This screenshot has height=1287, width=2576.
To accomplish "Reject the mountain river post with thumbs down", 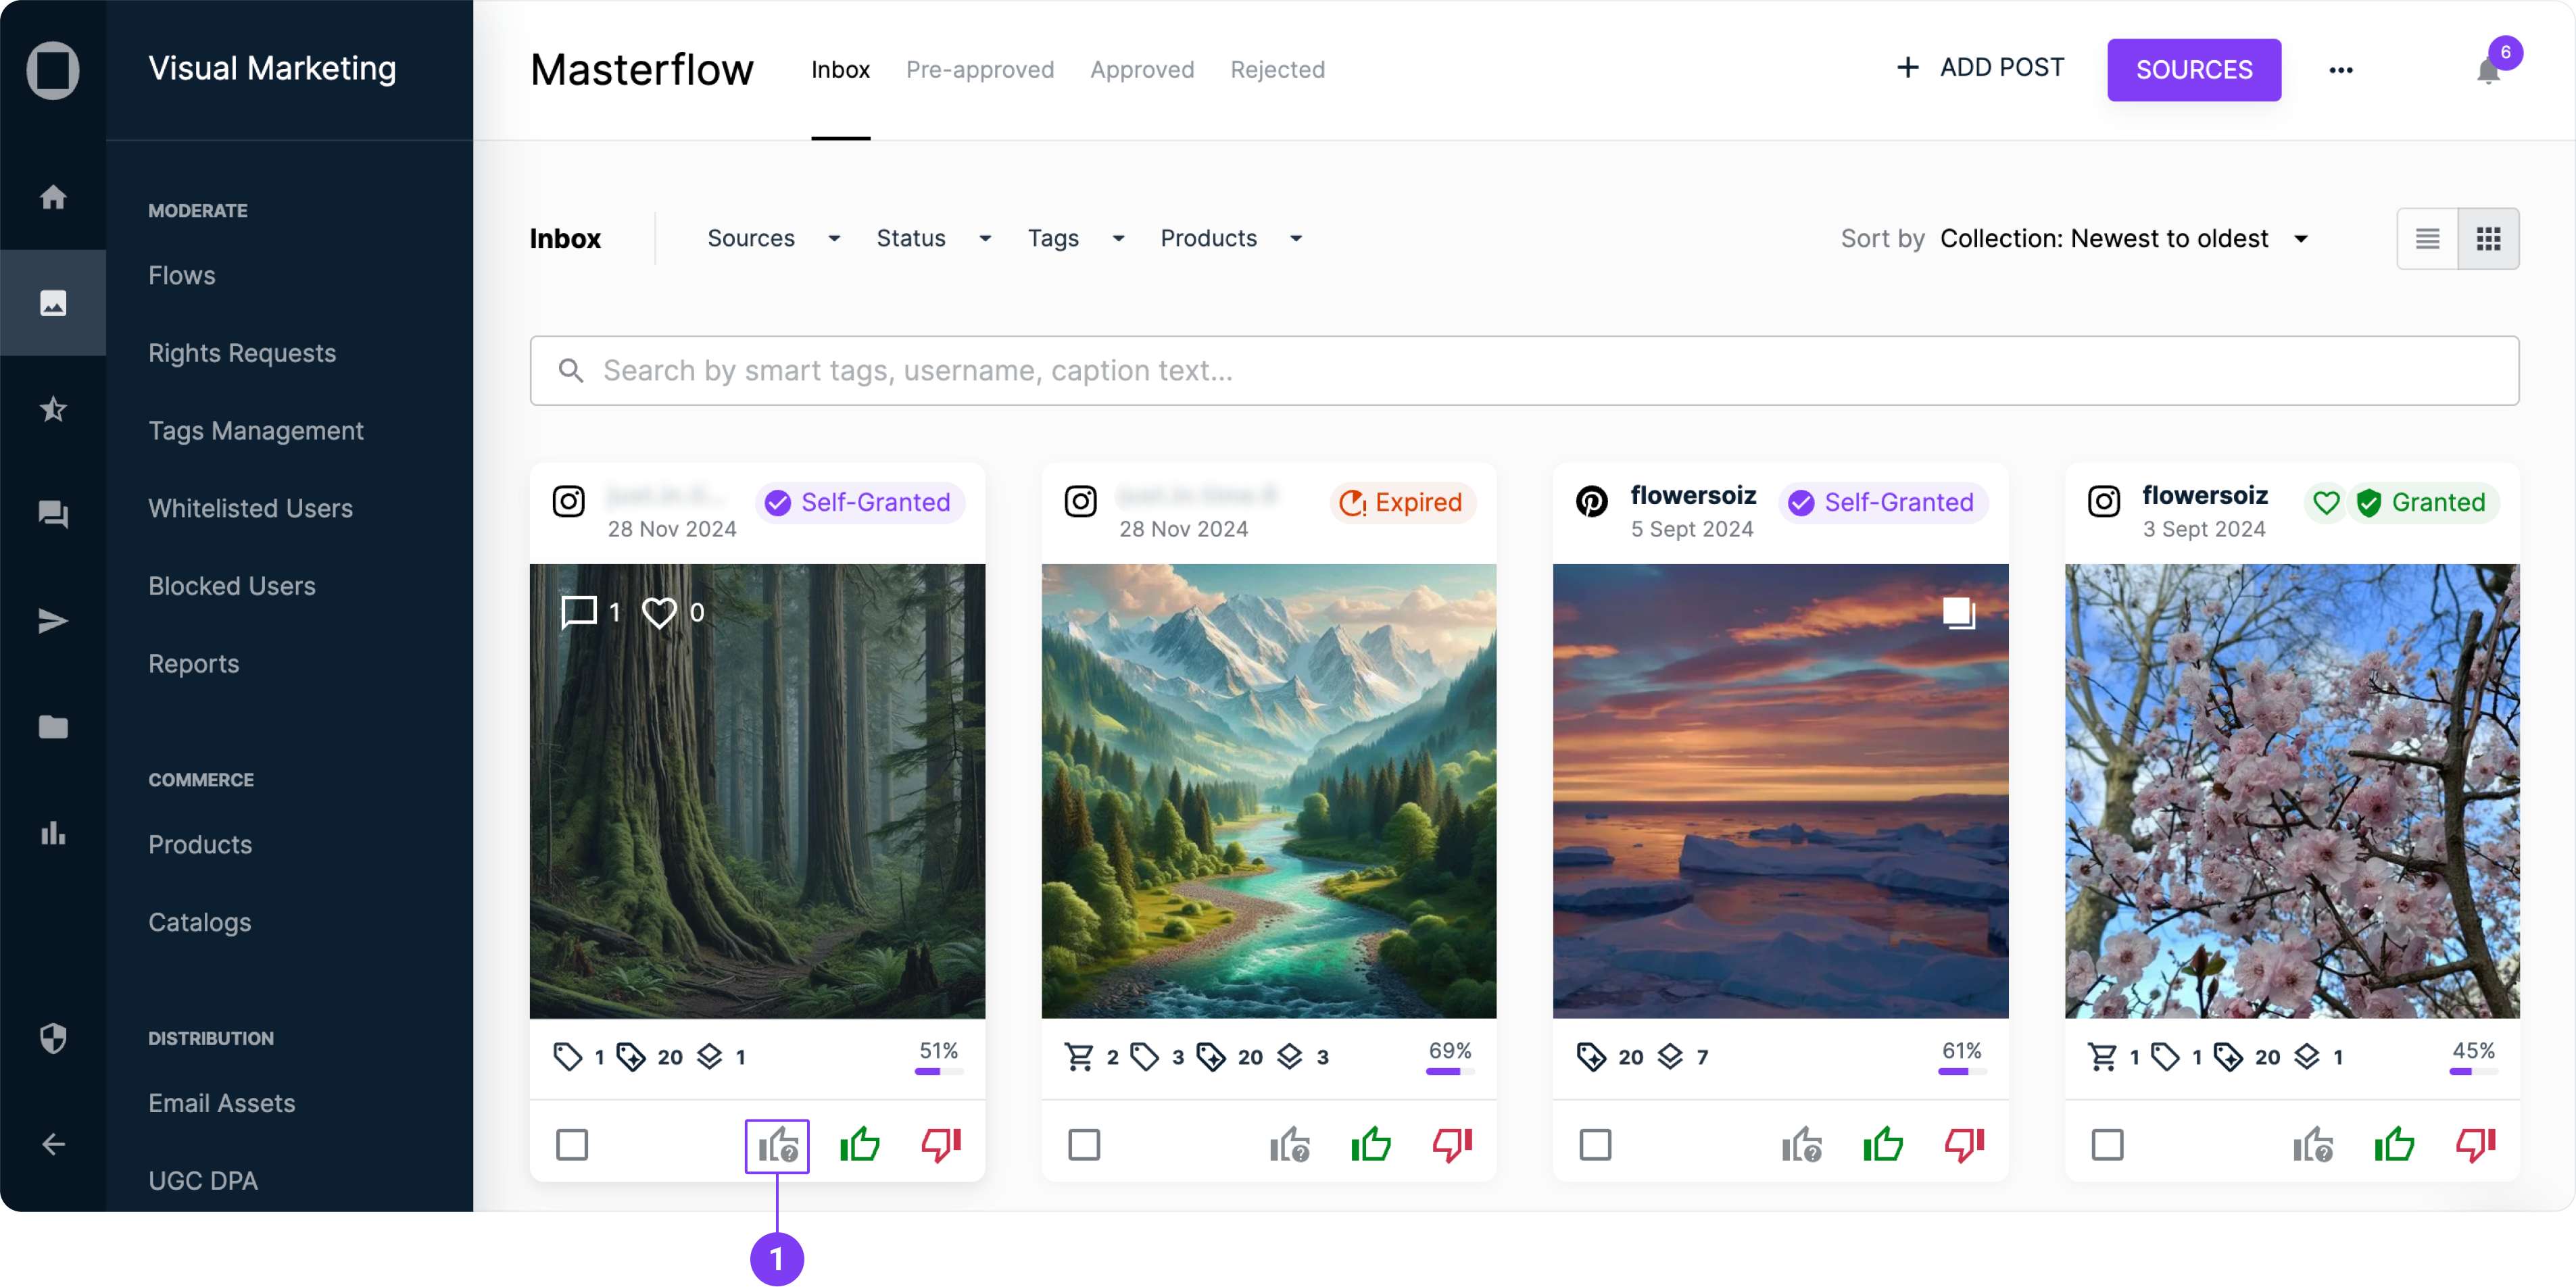I will [x=1452, y=1144].
